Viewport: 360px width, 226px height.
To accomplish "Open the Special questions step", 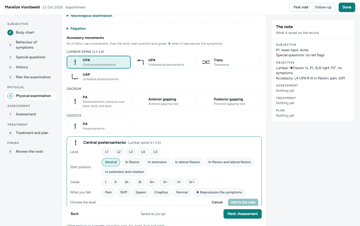I will (31, 57).
